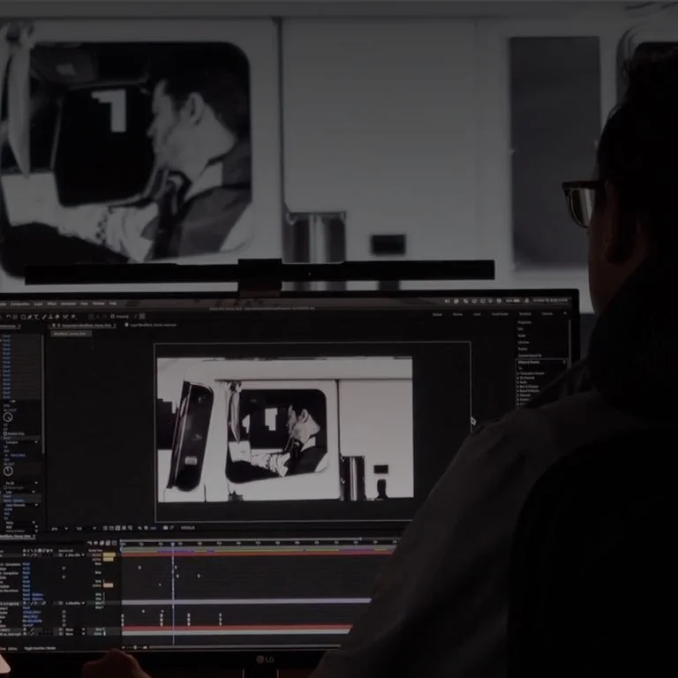The image size is (678, 678).
Task: Switch to the Default workspace
Action: (x=438, y=314)
